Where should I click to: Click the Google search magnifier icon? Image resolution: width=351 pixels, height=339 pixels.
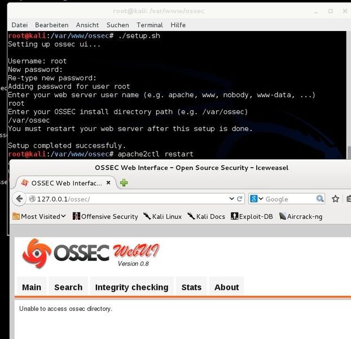click(x=320, y=199)
